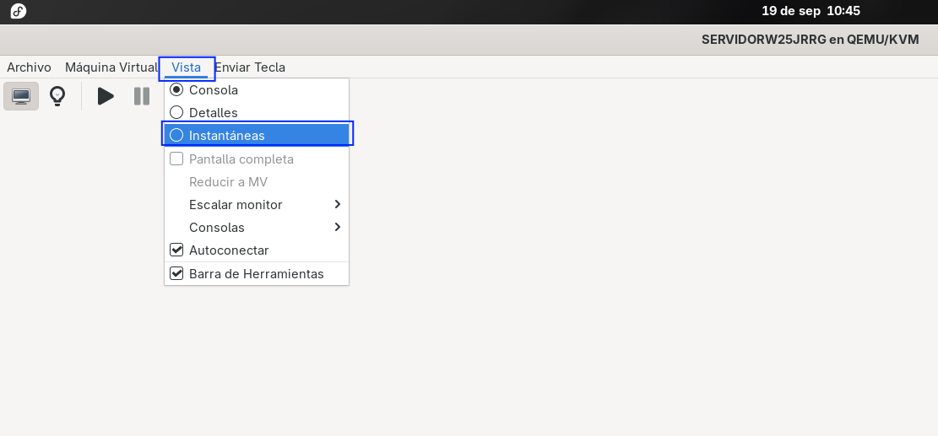Click the graphical console monitor icon

21,96
